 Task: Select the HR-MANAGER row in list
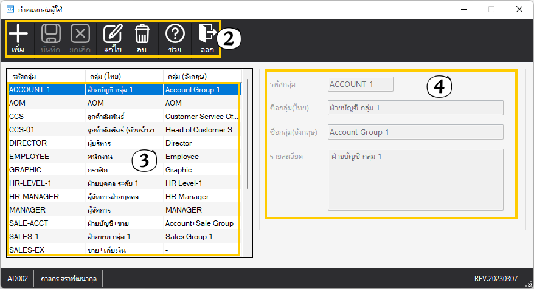click(x=122, y=197)
